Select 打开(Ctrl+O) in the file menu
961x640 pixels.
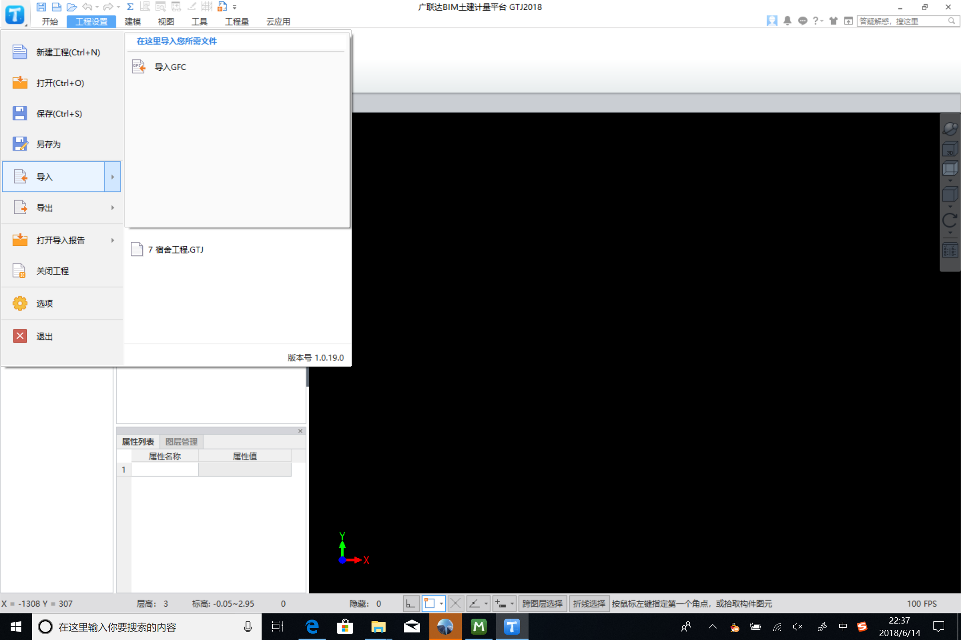click(62, 83)
